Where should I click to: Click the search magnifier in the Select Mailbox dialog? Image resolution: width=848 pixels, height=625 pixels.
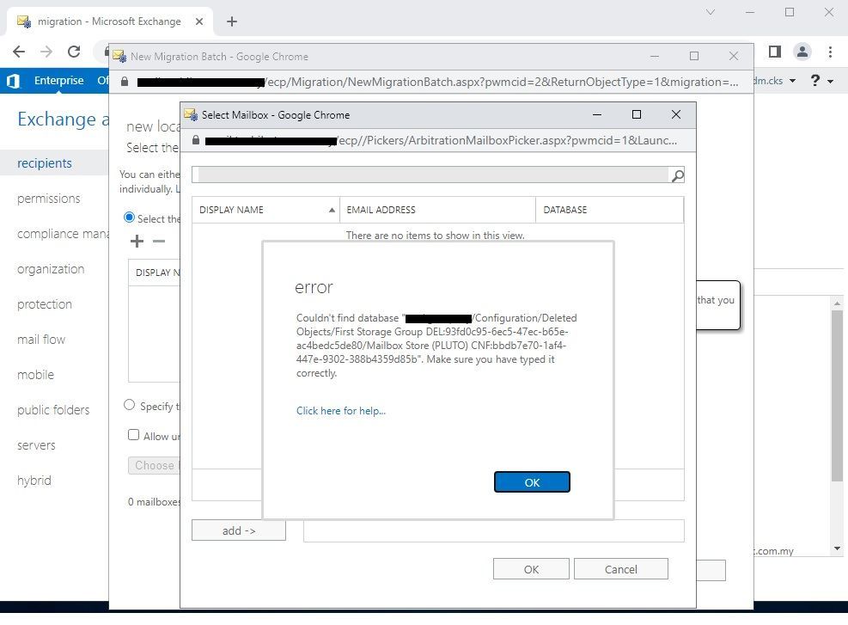tap(678, 175)
